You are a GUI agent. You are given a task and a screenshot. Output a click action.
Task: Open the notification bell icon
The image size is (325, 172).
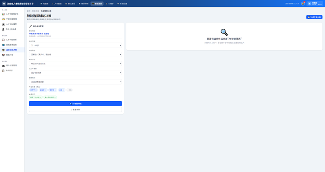[x=303, y=4]
